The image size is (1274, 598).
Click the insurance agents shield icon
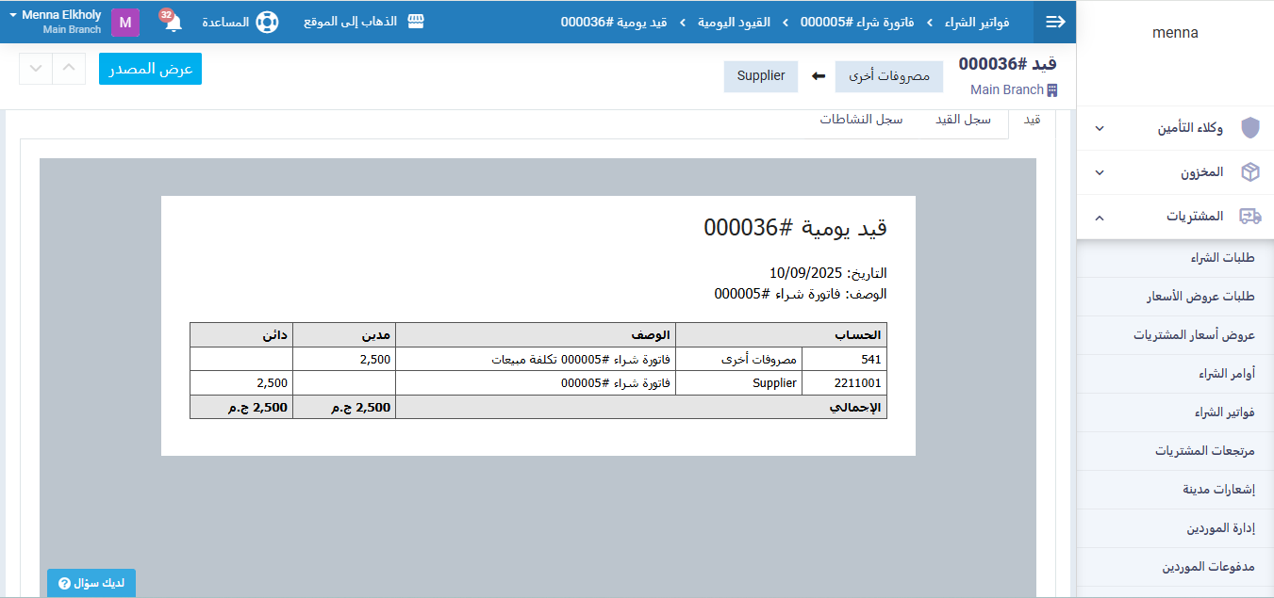tap(1249, 128)
